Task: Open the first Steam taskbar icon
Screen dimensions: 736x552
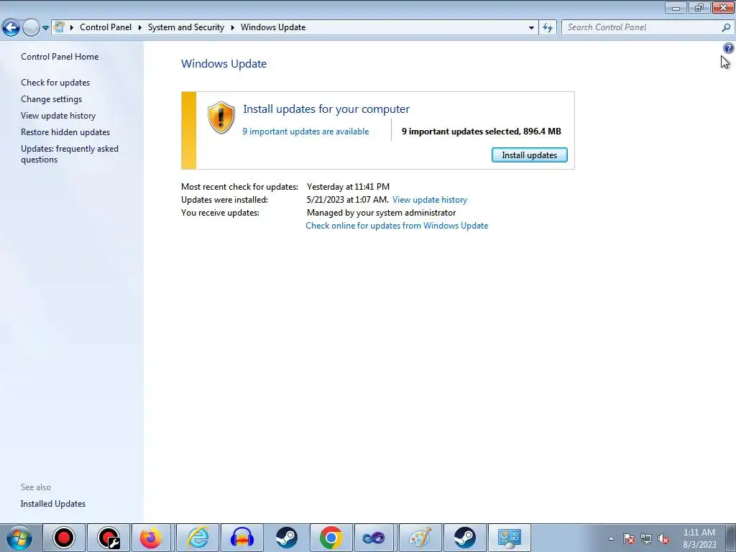Action: 287,538
